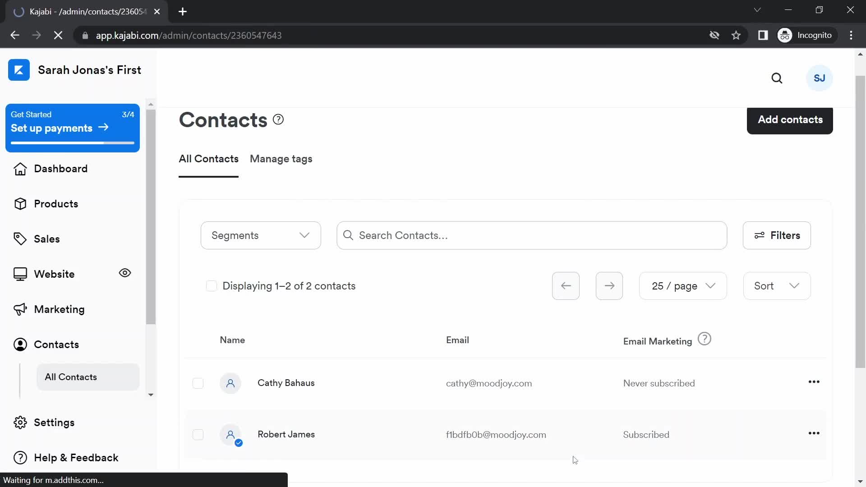Click the Get Started progress bar
866x487 pixels.
(72, 143)
